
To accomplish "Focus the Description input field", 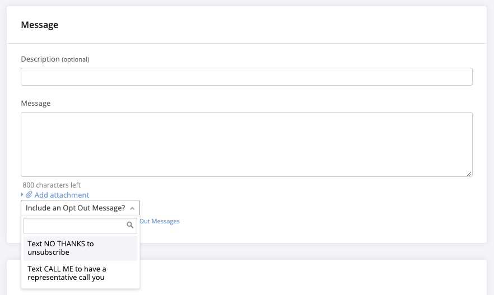I will tap(246, 77).
